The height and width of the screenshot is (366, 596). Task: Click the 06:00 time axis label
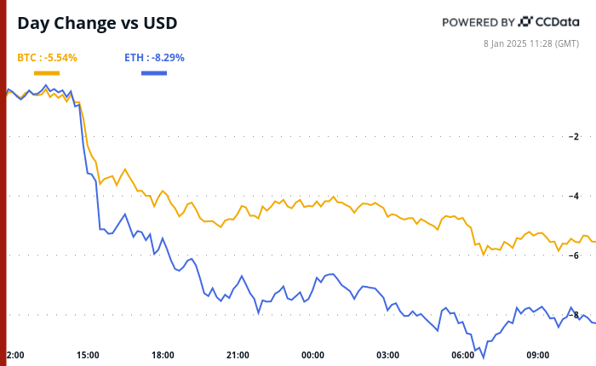462,355
